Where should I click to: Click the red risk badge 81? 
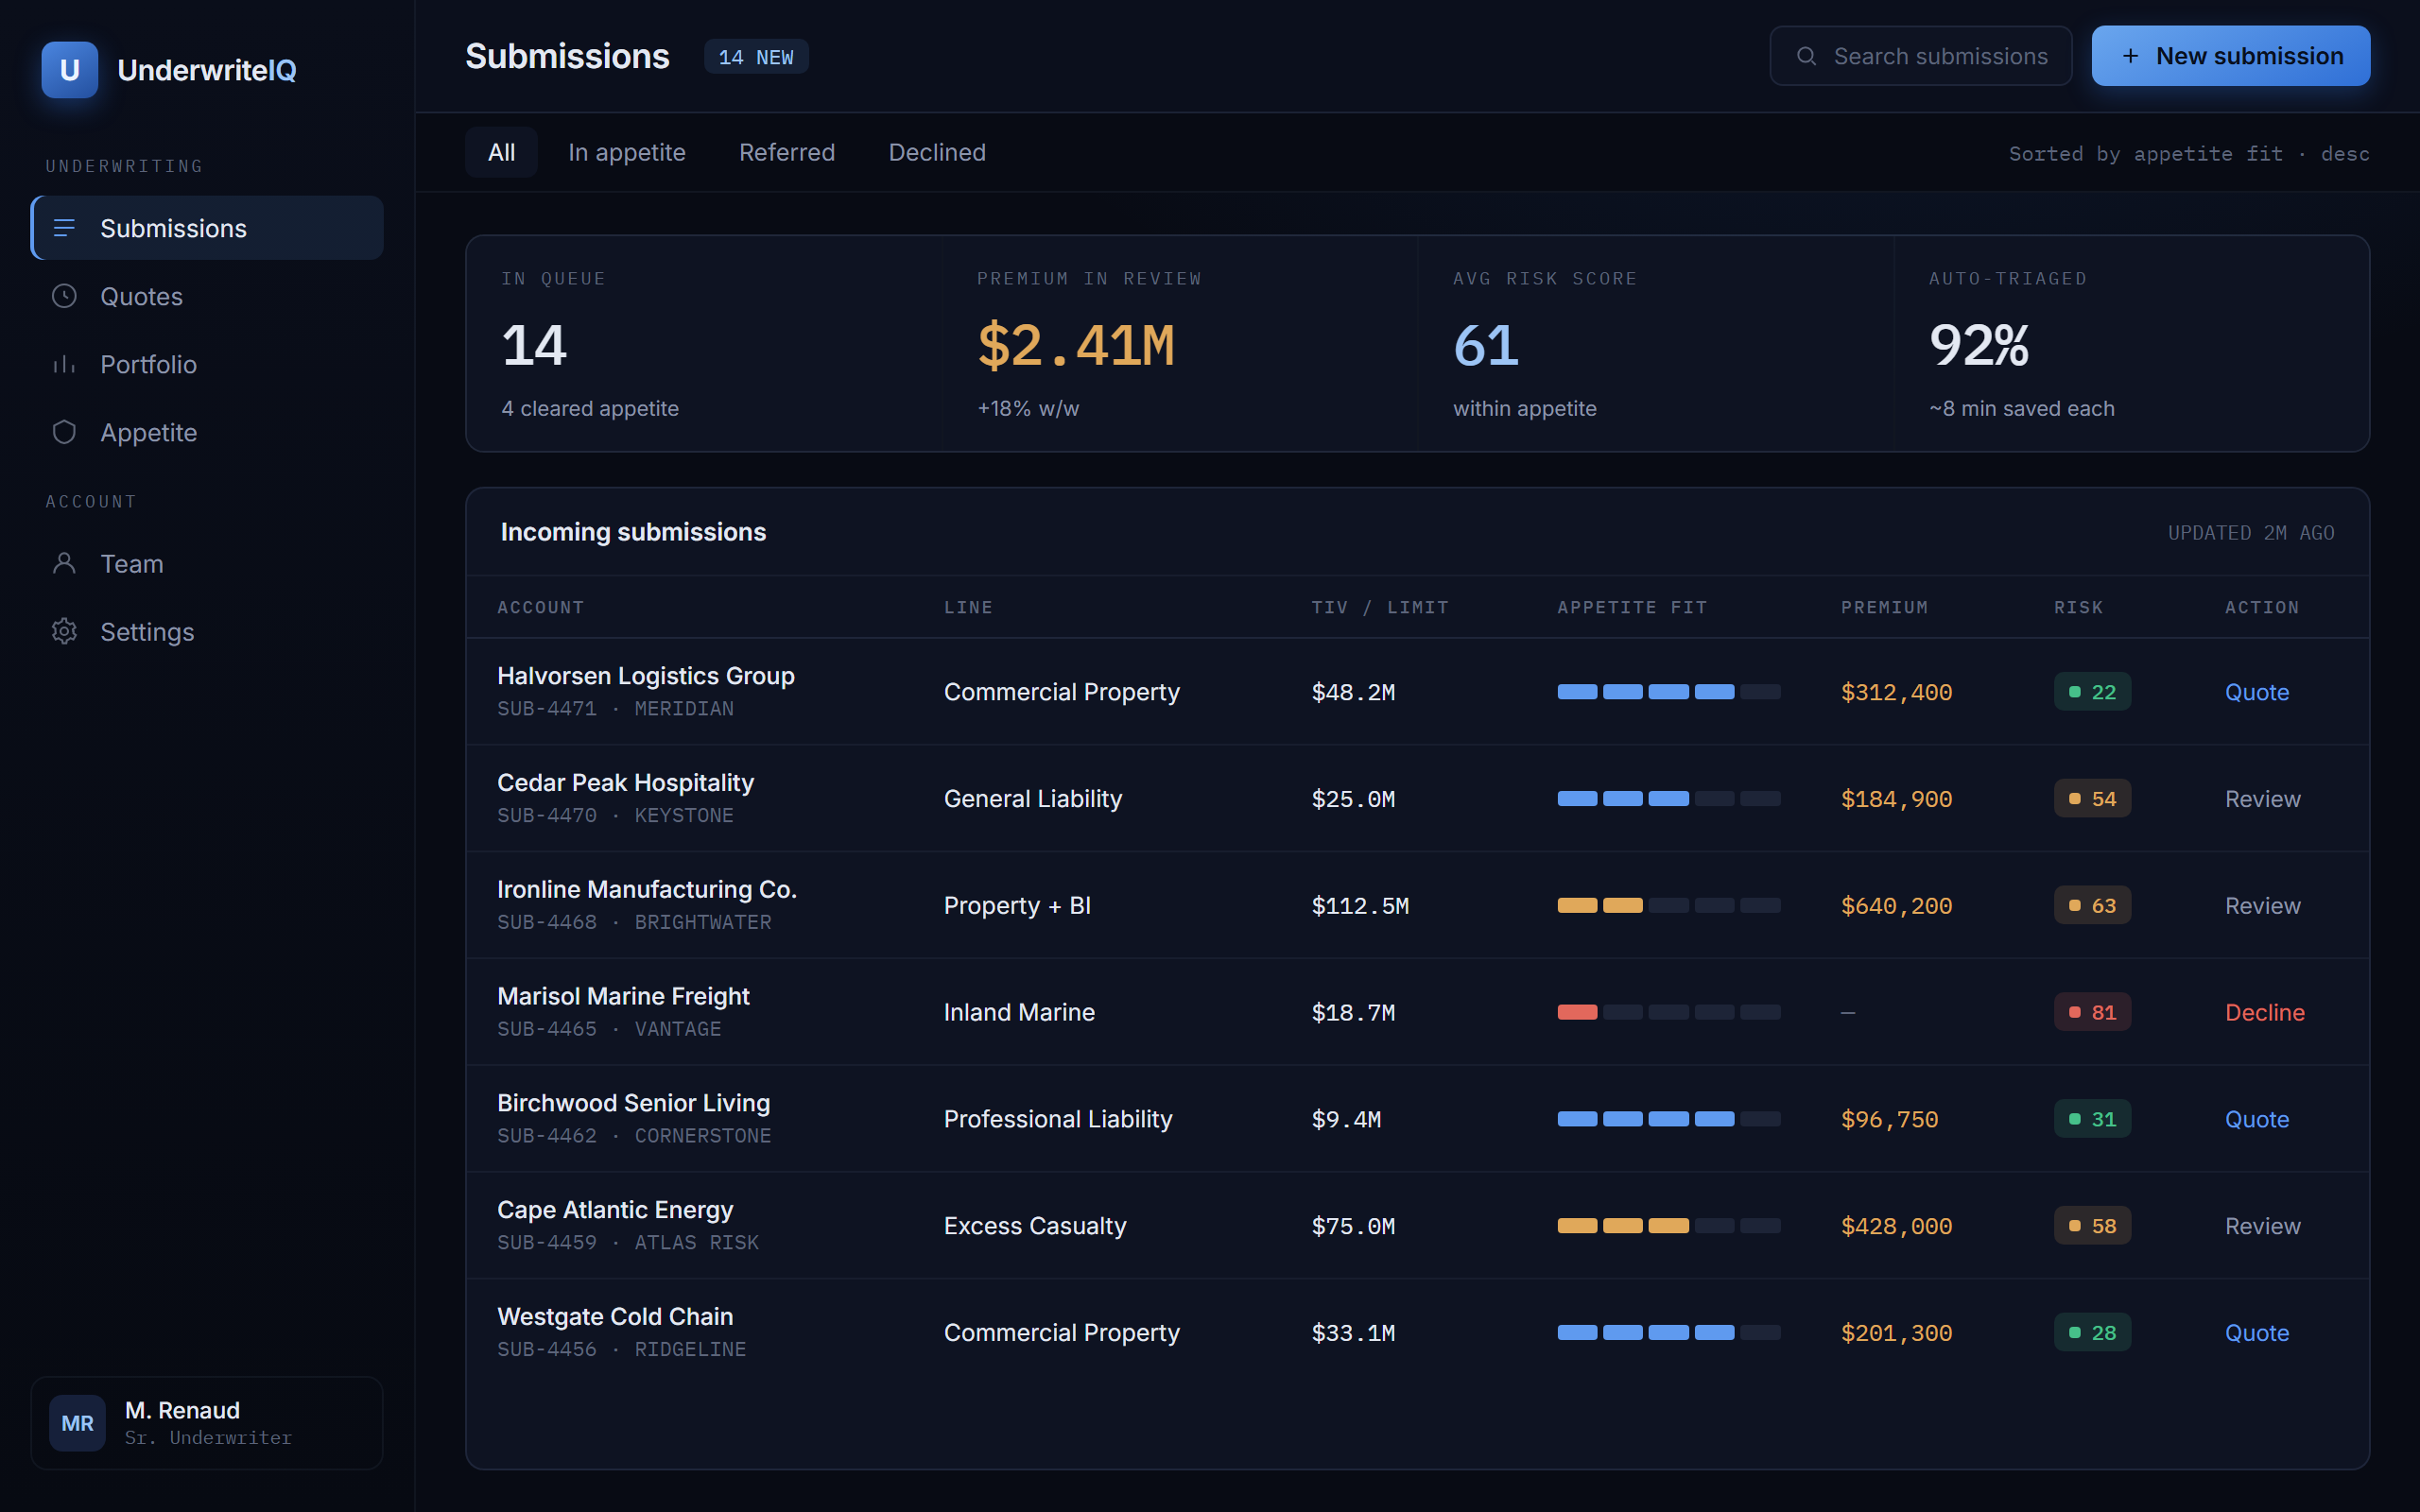[2092, 1012]
